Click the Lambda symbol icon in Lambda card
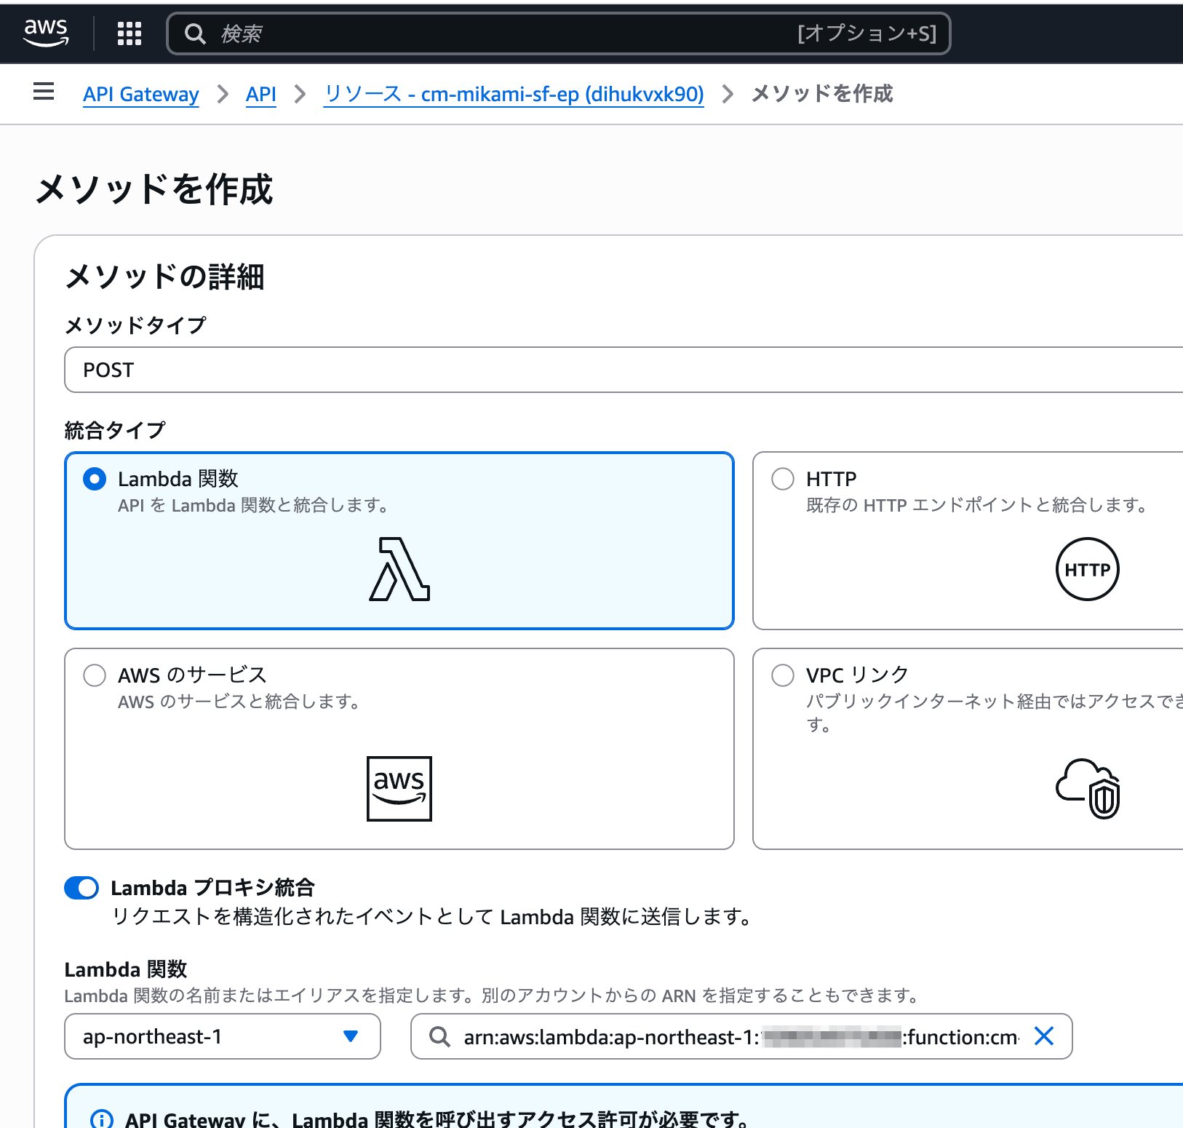 tap(399, 569)
